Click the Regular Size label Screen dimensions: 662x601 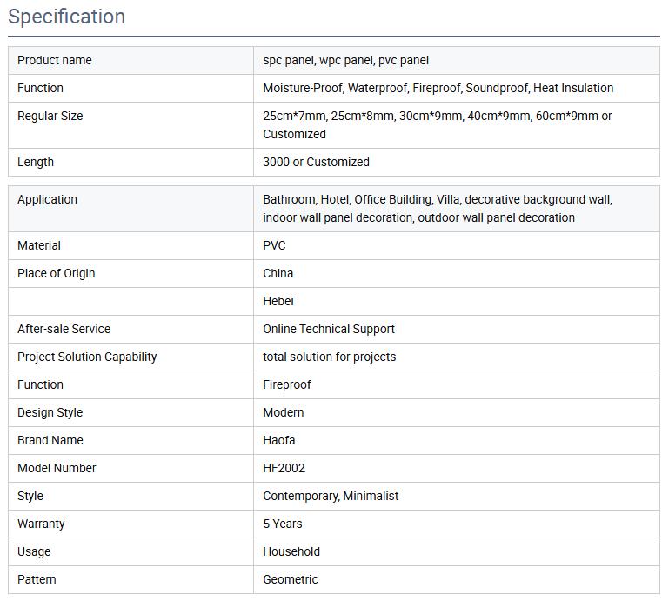pos(50,116)
